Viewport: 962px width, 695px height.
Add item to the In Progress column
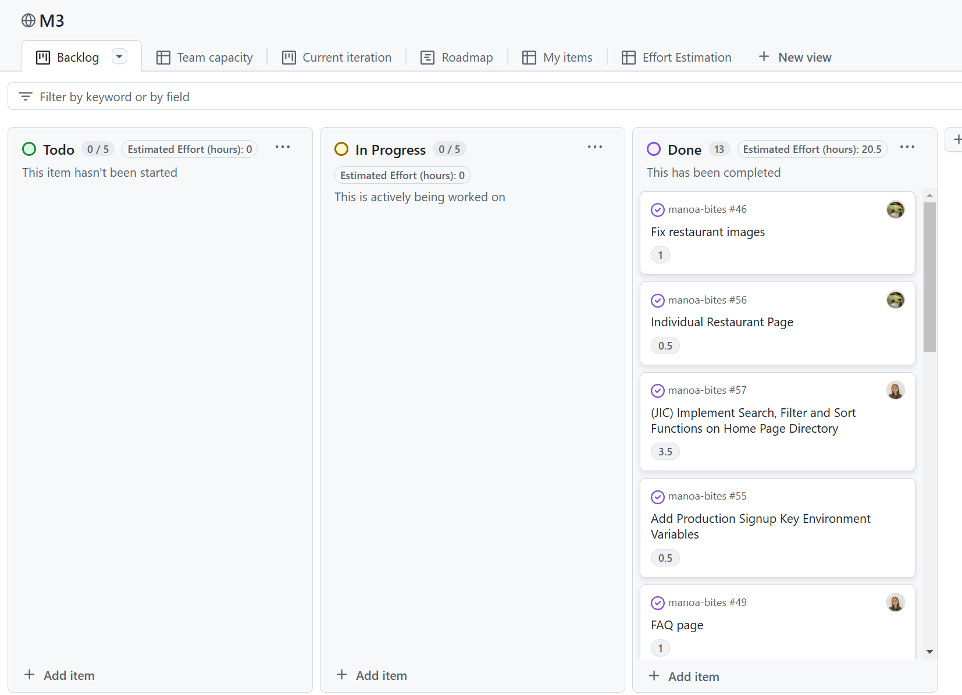372,675
